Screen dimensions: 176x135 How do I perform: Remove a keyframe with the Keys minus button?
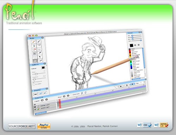[68, 96]
